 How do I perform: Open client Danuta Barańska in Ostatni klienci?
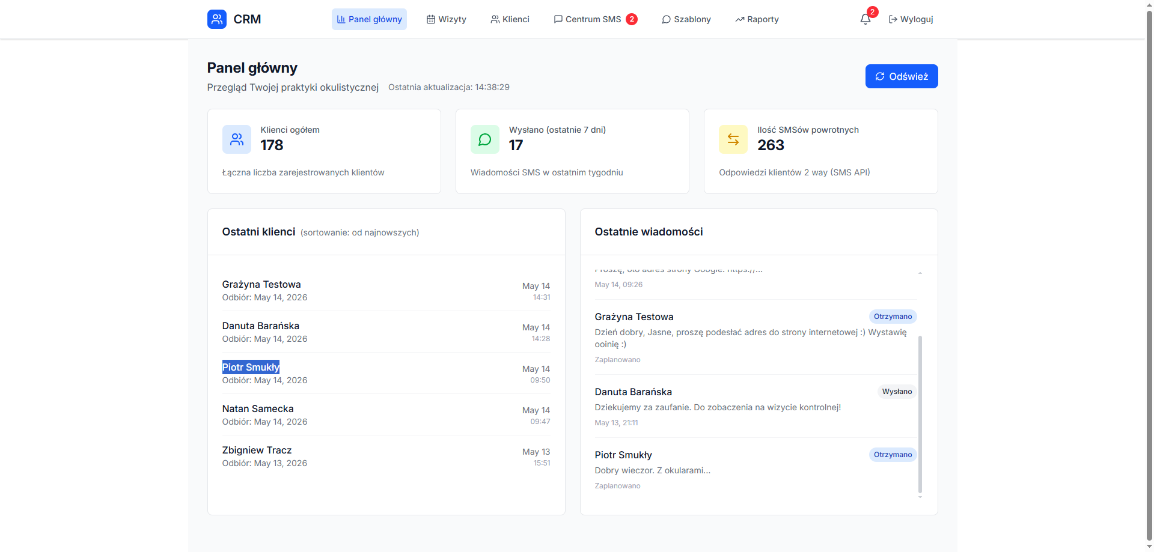tap(386, 332)
